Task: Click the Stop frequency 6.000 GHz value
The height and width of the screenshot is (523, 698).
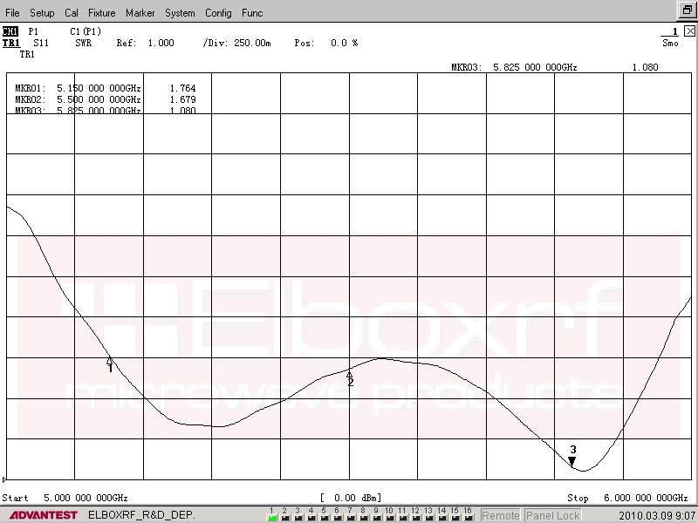Action: (x=640, y=498)
